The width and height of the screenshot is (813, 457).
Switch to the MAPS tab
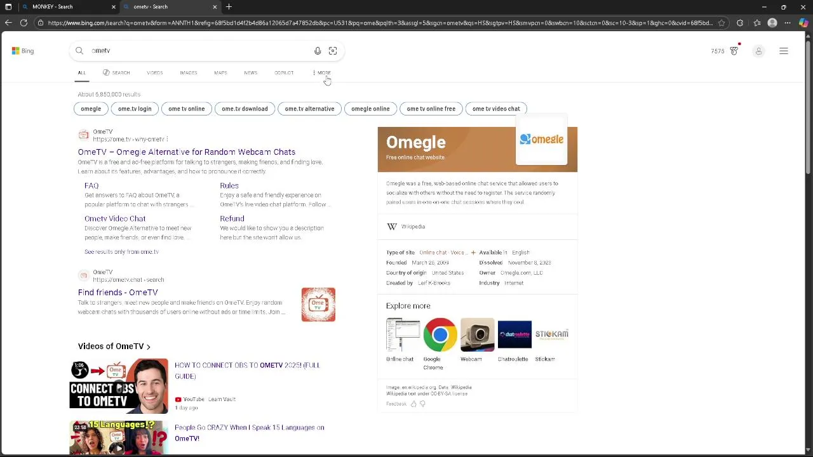click(220, 73)
